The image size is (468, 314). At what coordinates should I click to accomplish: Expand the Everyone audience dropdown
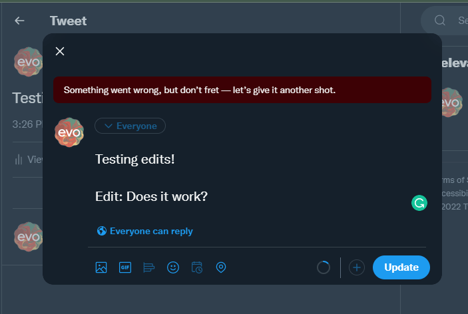[130, 126]
